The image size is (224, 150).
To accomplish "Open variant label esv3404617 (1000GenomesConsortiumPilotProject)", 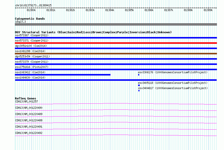I will coord(173,88).
